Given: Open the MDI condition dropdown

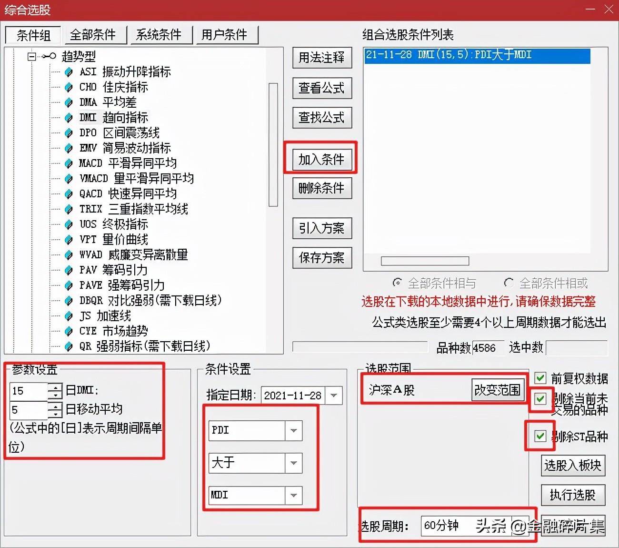Looking at the screenshot, I should point(293,496).
